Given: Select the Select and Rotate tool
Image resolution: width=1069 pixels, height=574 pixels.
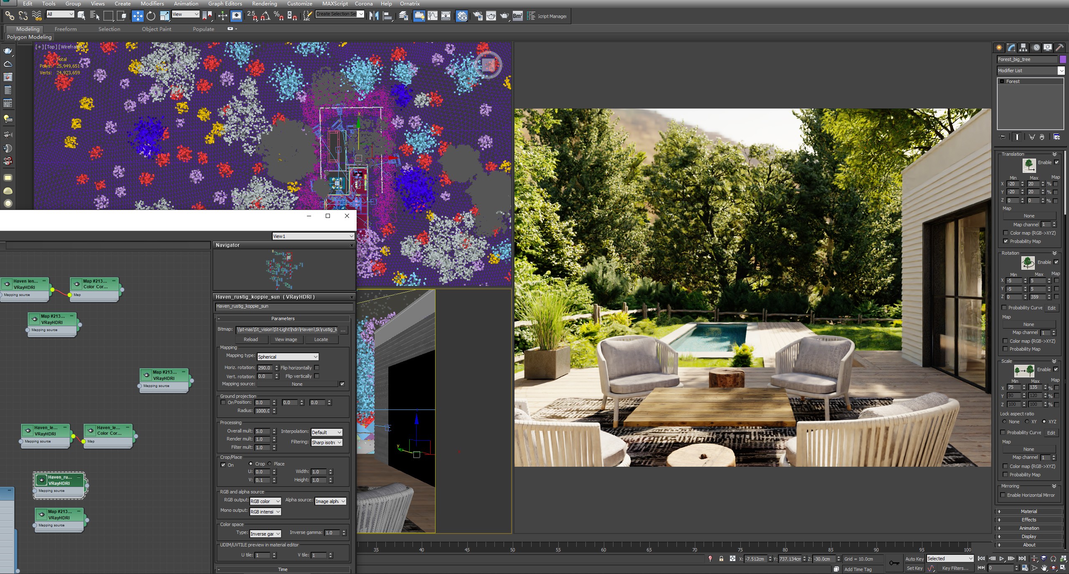Looking at the screenshot, I should click(x=151, y=16).
